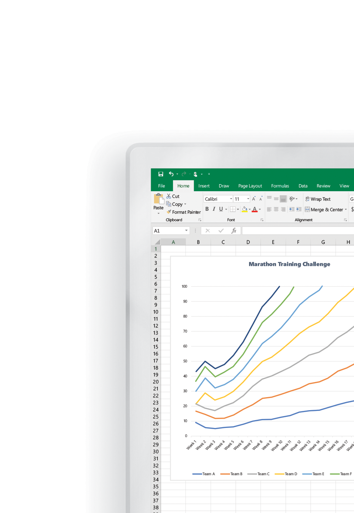Increase font size with the larger A

tap(254, 199)
